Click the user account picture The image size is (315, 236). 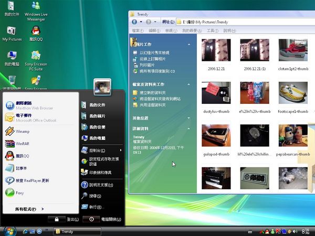pos(102,87)
